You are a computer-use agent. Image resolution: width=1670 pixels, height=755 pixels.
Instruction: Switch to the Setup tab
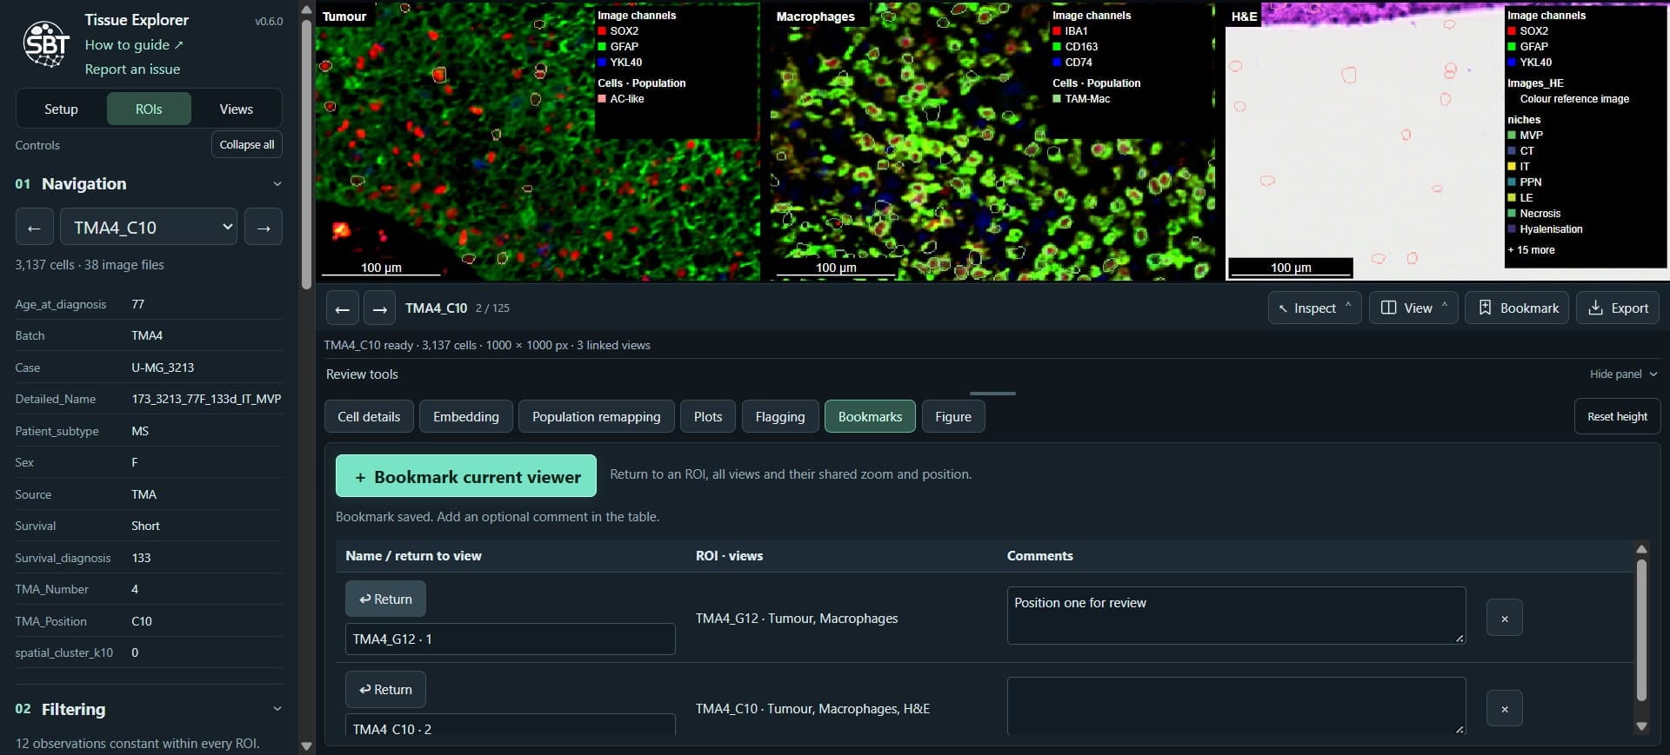click(61, 109)
